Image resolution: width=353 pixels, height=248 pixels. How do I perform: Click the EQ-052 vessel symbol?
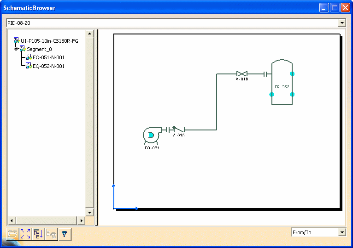pos(282,83)
